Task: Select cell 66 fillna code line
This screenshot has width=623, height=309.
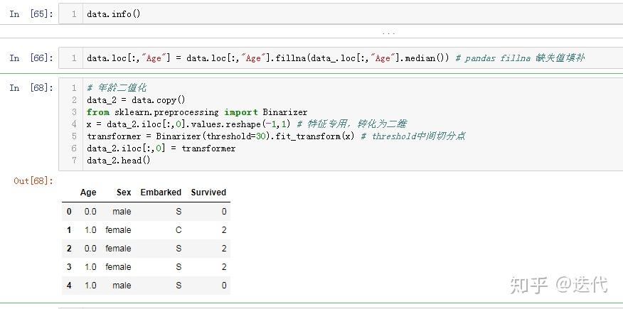Action: tap(336, 58)
